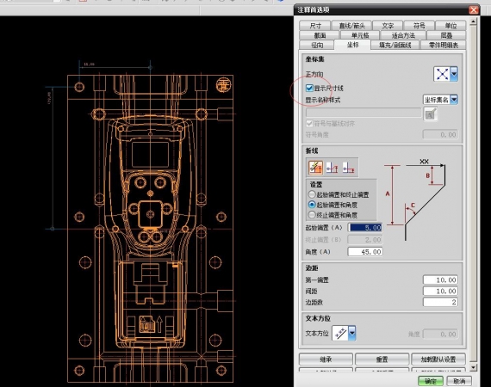Select the third dogleg style icon
491x387 pixels.
click(348, 168)
